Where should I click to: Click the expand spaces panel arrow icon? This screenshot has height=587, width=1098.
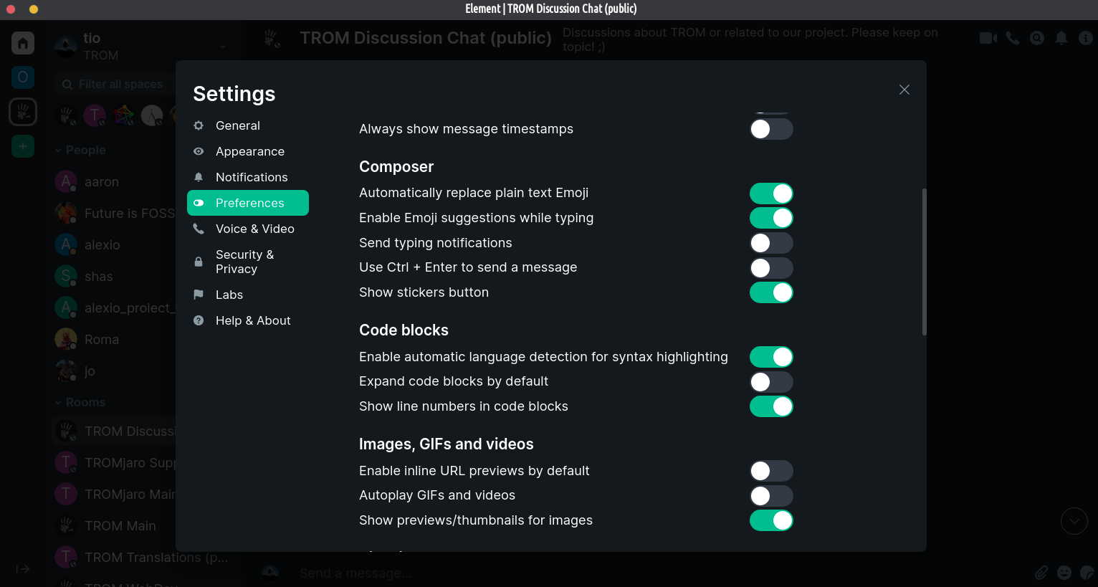coord(23,569)
